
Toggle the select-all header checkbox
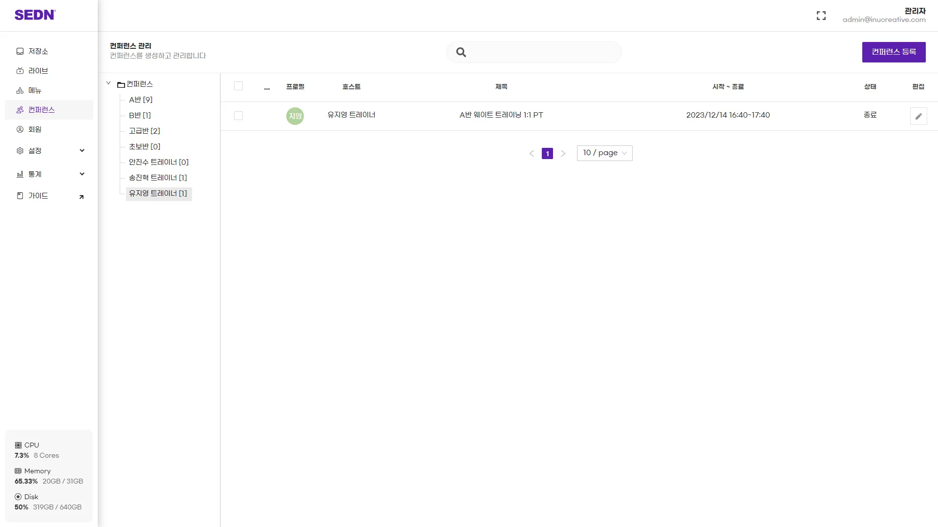[238, 86]
